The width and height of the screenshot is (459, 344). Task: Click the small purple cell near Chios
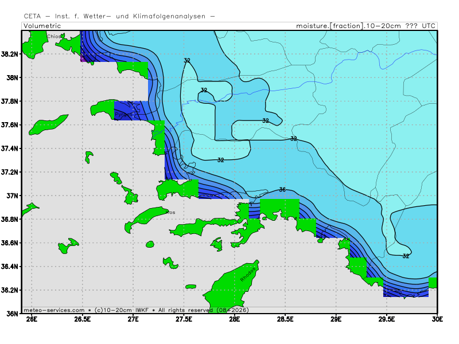(83, 58)
